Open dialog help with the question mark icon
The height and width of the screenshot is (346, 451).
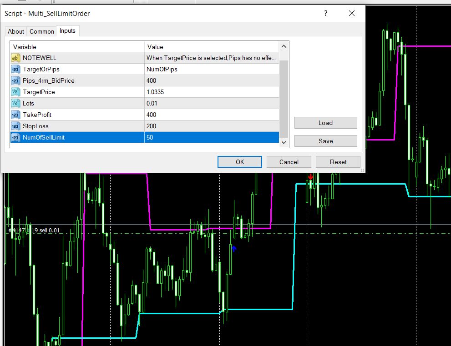pyautogui.click(x=325, y=14)
